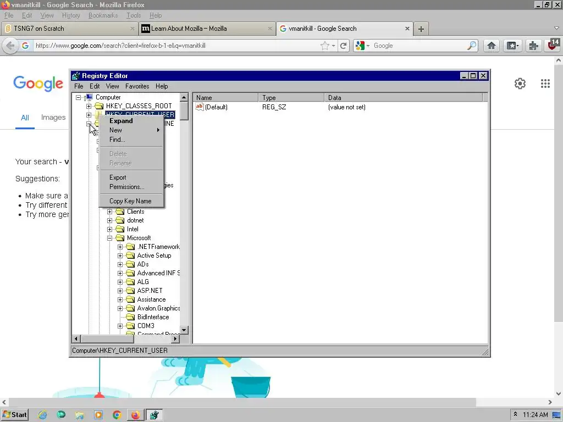The width and height of the screenshot is (563, 422).
Task: Click the search magnifier icon
Action: coord(471,46)
